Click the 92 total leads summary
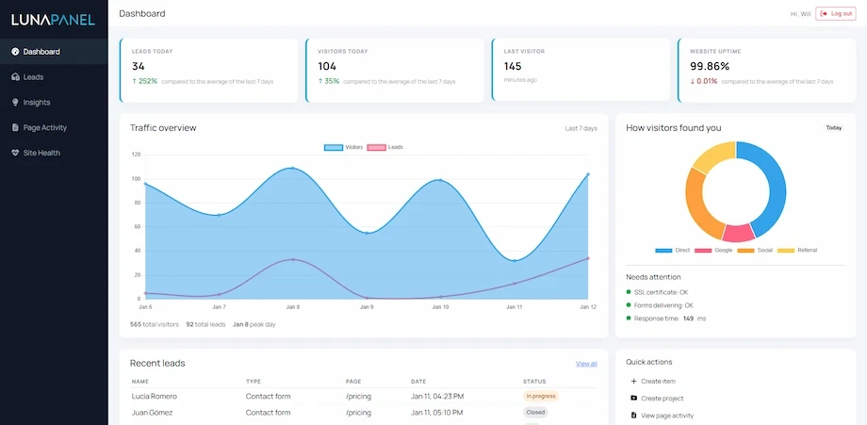The height and width of the screenshot is (425, 867). pyautogui.click(x=205, y=325)
